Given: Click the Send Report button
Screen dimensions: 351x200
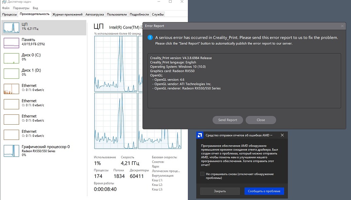Looking at the screenshot, I should 228,120.
